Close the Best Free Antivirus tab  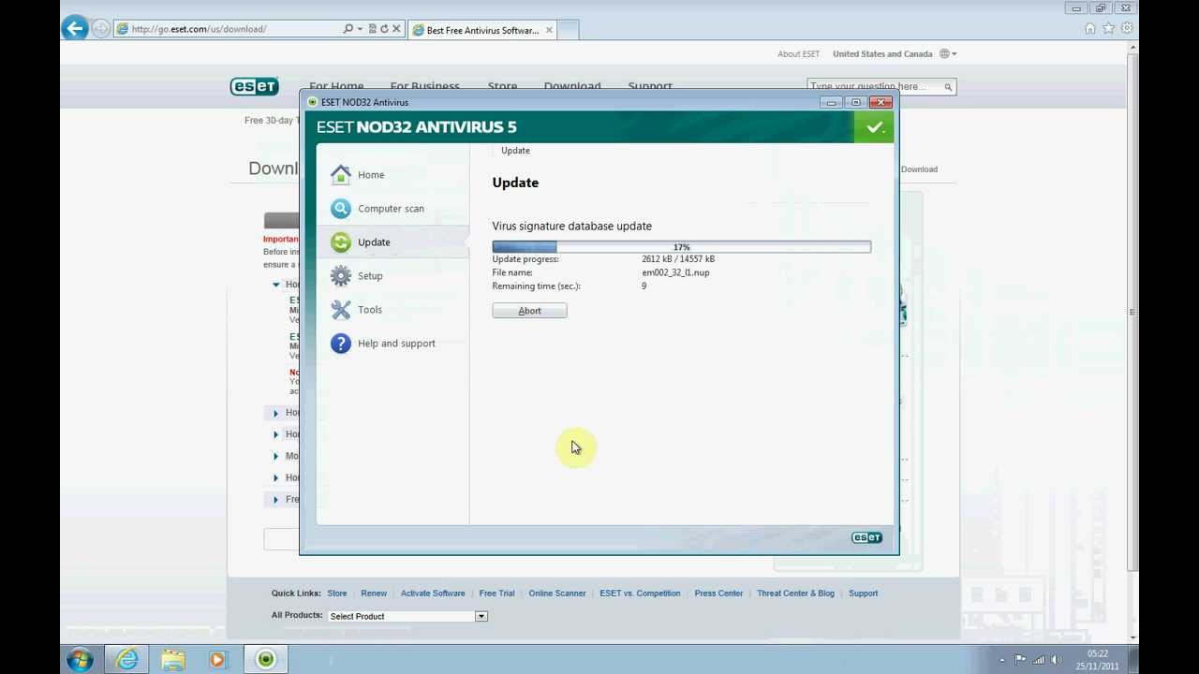click(x=549, y=30)
